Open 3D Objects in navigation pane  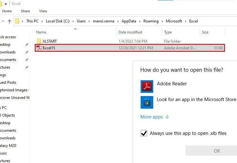pyautogui.click(x=7, y=115)
